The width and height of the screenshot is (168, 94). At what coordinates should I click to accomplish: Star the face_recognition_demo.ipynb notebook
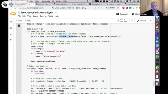coord(56,13)
